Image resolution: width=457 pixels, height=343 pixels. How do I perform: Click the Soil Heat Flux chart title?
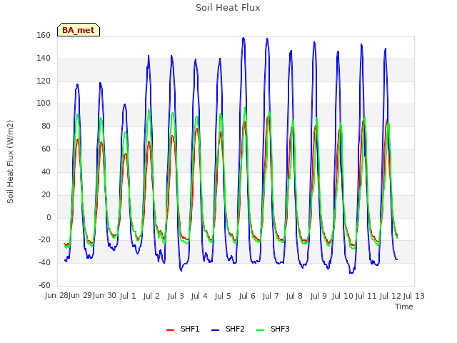coord(228,8)
